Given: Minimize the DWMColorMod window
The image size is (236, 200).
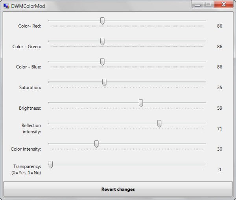Looking at the screenshot, I should point(197,4).
